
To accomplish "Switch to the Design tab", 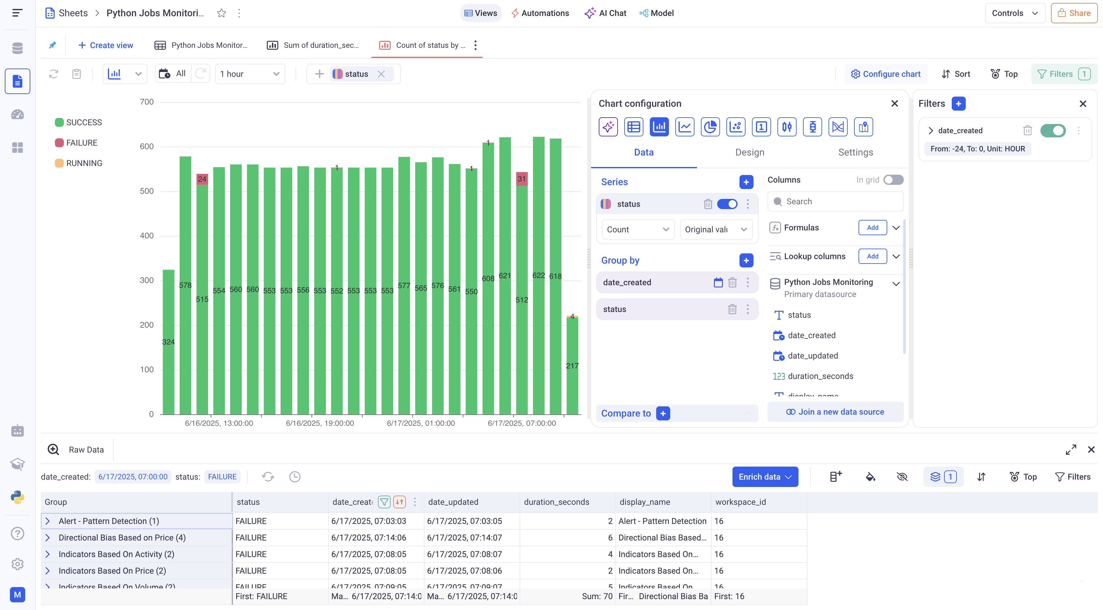I will [749, 152].
